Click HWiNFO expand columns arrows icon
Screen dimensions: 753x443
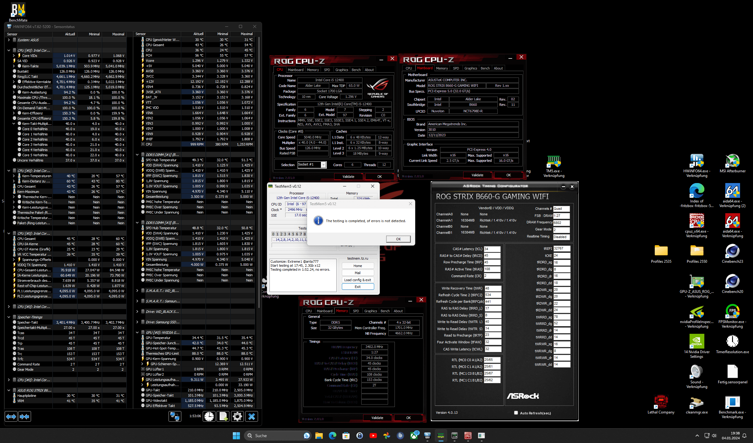pyautogui.click(x=11, y=417)
